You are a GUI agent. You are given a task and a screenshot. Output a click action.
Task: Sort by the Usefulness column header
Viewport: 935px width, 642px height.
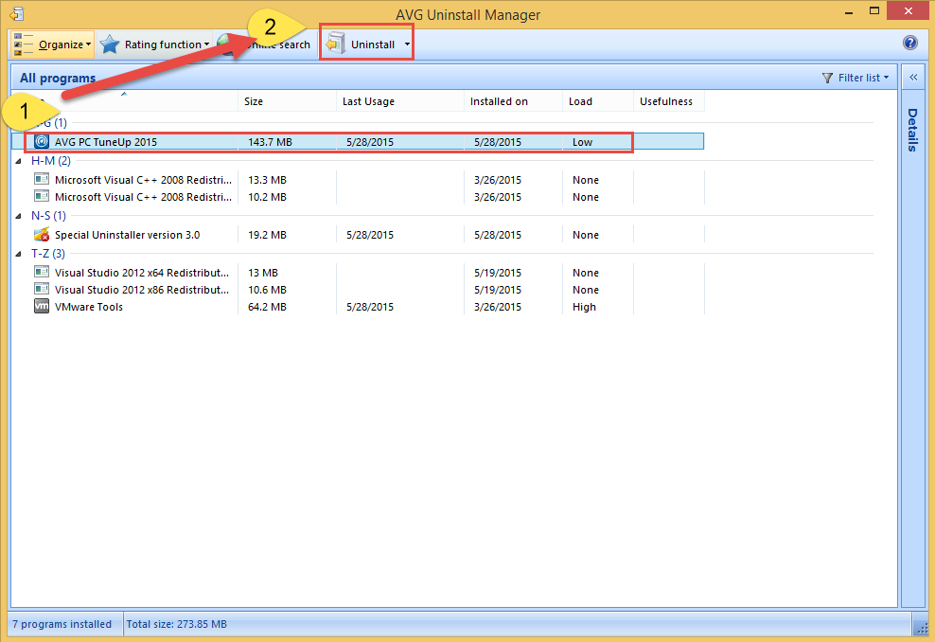(x=668, y=101)
